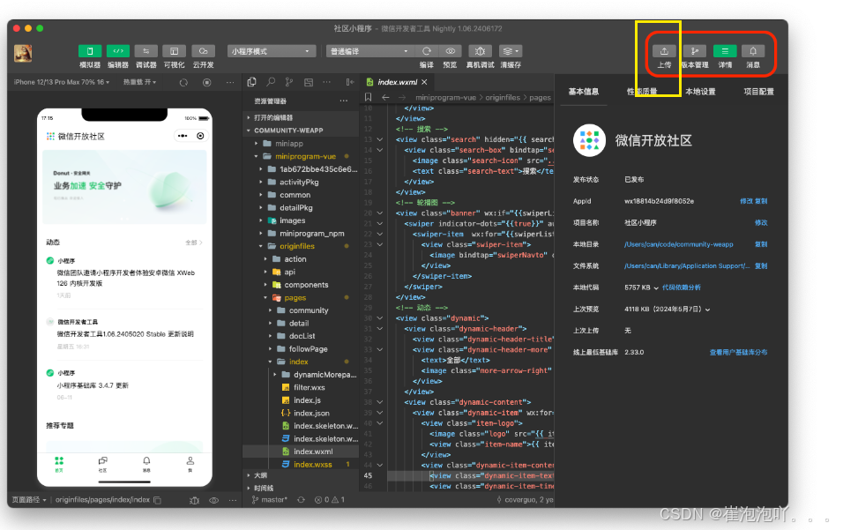Select the index.wxml editor tab
The width and height of the screenshot is (843, 530).
pos(398,82)
